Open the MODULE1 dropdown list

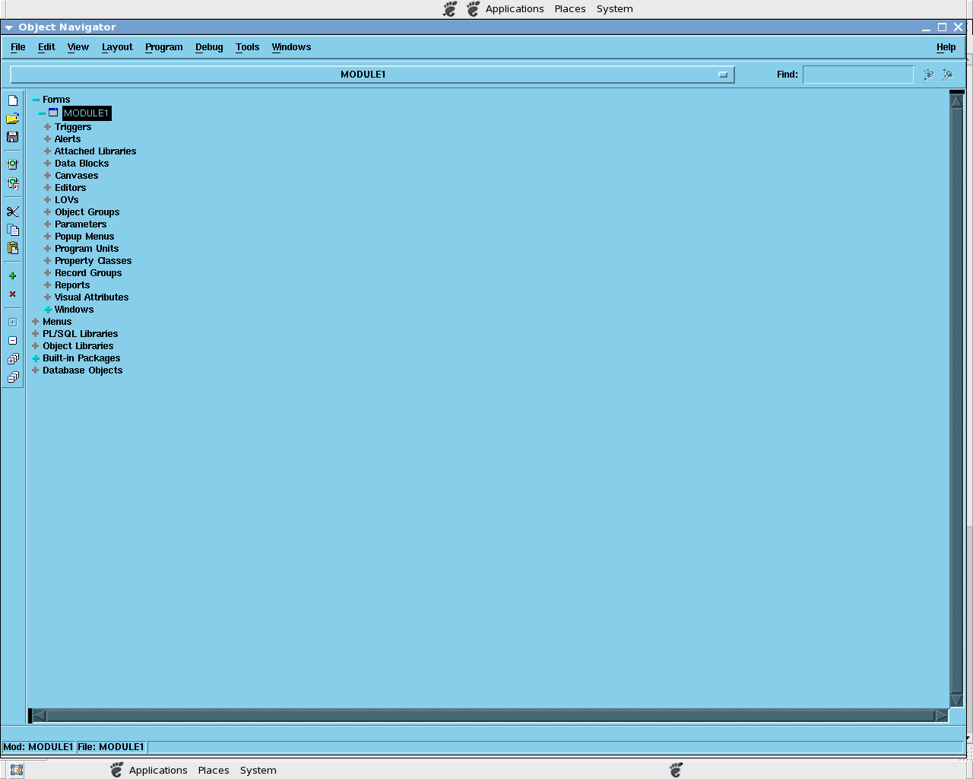pyautogui.click(x=722, y=75)
